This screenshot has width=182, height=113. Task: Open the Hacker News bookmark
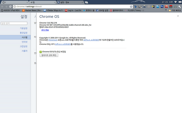pyautogui.click(x=32, y=10)
